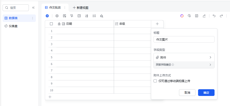Enable 仅可通过移动端拍摄上传 checkbox
Image resolution: width=230 pixels, height=106 pixels.
click(x=155, y=81)
